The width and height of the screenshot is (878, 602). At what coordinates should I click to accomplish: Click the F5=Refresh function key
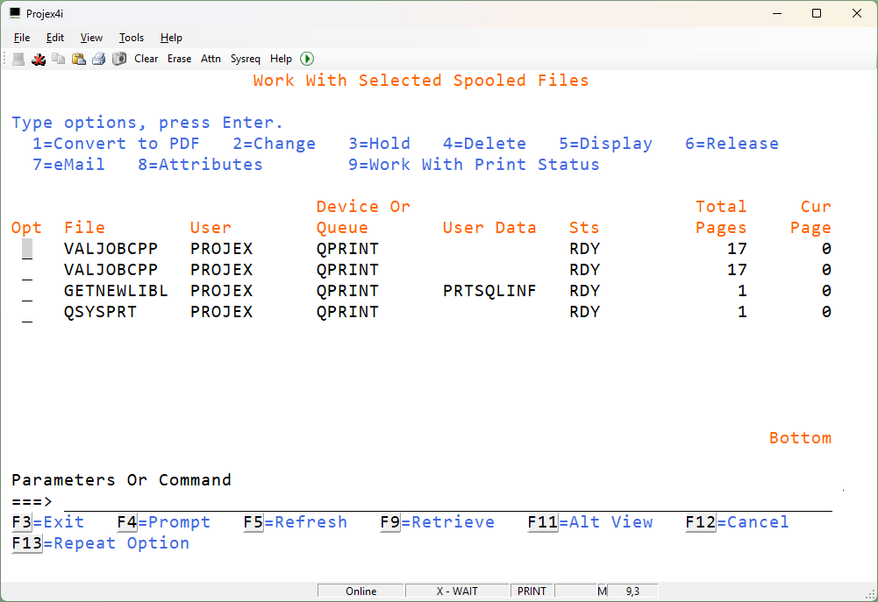pos(295,522)
